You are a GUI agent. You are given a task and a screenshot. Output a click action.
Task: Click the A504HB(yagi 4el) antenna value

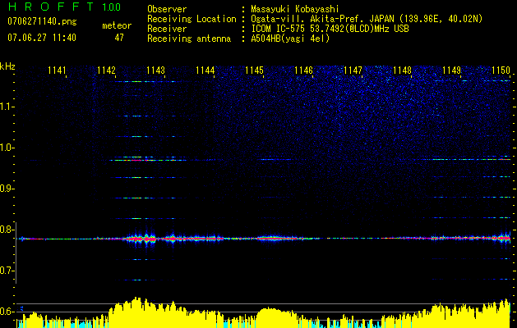point(290,39)
